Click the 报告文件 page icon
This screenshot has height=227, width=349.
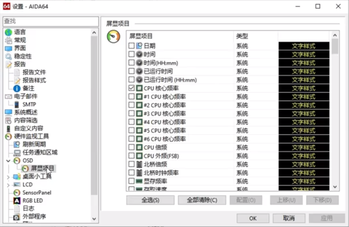tap(17, 72)
